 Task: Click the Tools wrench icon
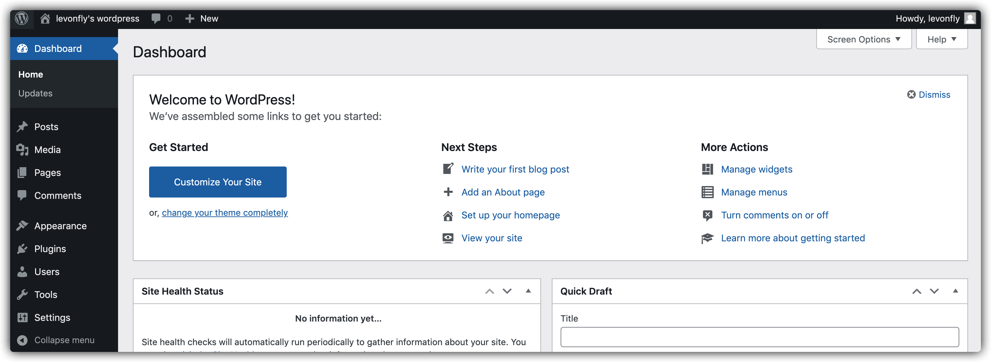pyautogui.click(x=22, y=294)
